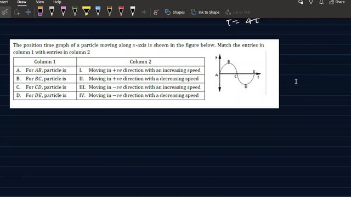Viewport: 351px width, 197px height.
Task: Select the yellow highlighter
Action: pyautogui.click(x=87, y=11)
